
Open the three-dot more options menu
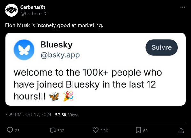[183, 7]
